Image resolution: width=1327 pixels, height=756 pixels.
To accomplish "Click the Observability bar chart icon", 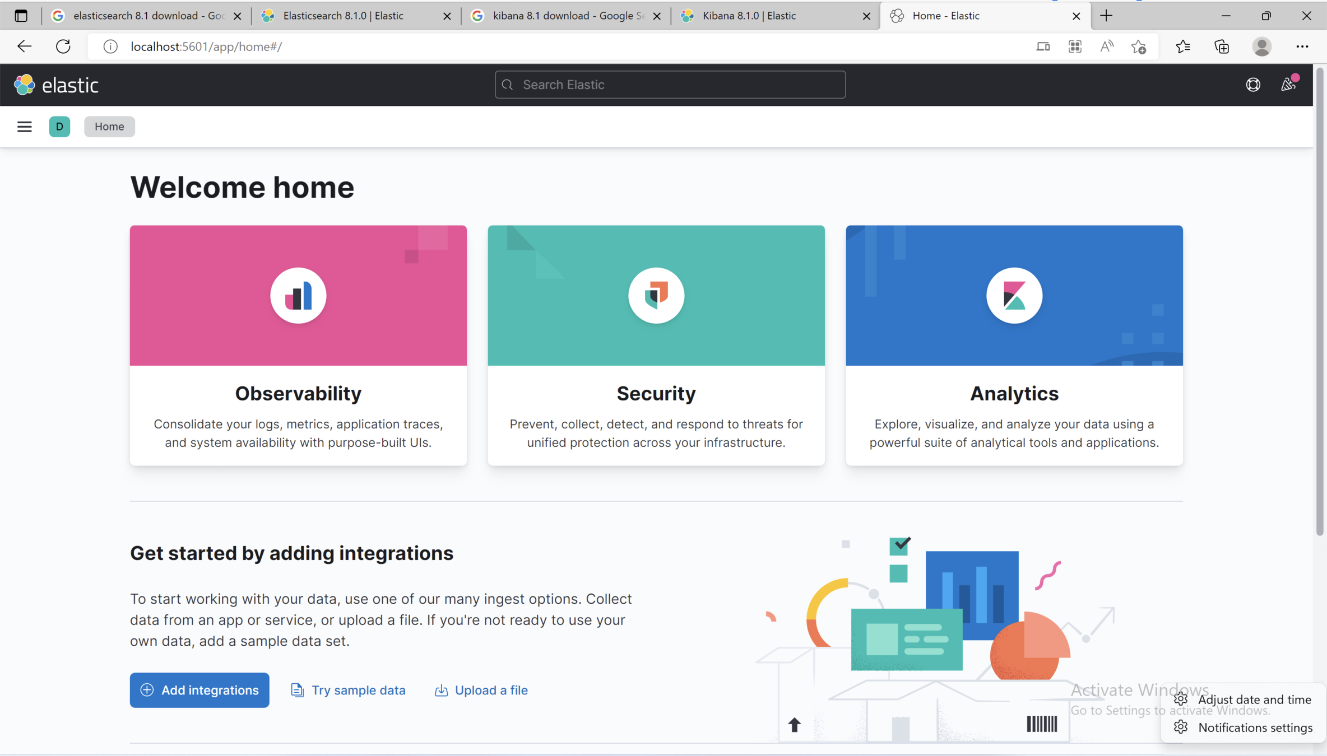I will click(298, 295).
